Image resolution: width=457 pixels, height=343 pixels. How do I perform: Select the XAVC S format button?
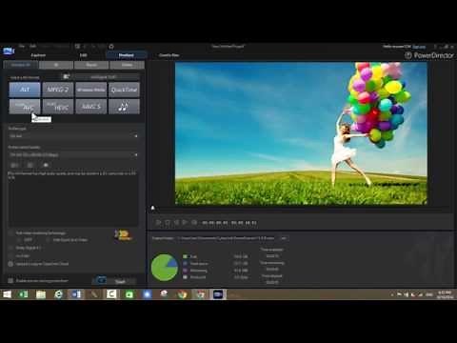91,107
